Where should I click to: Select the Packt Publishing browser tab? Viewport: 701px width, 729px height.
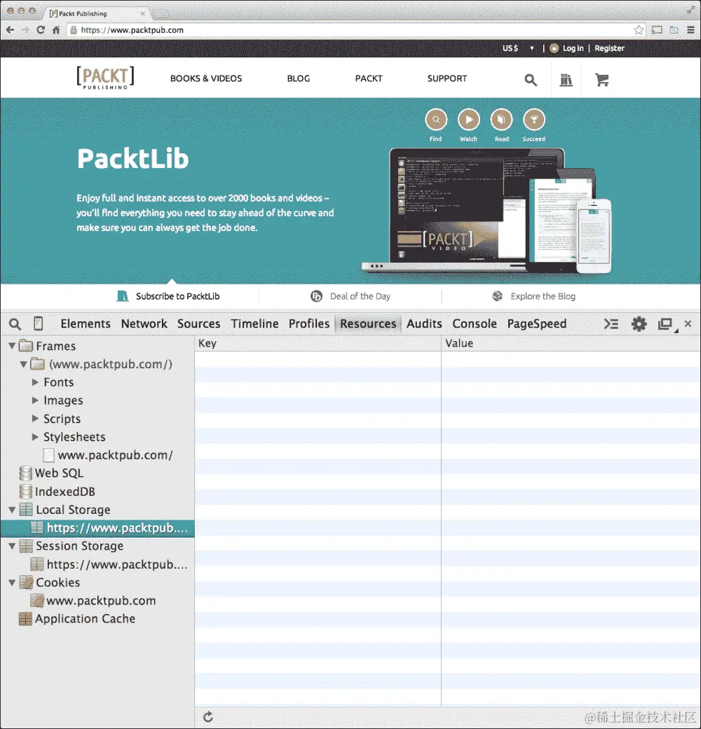coord(97,13)
